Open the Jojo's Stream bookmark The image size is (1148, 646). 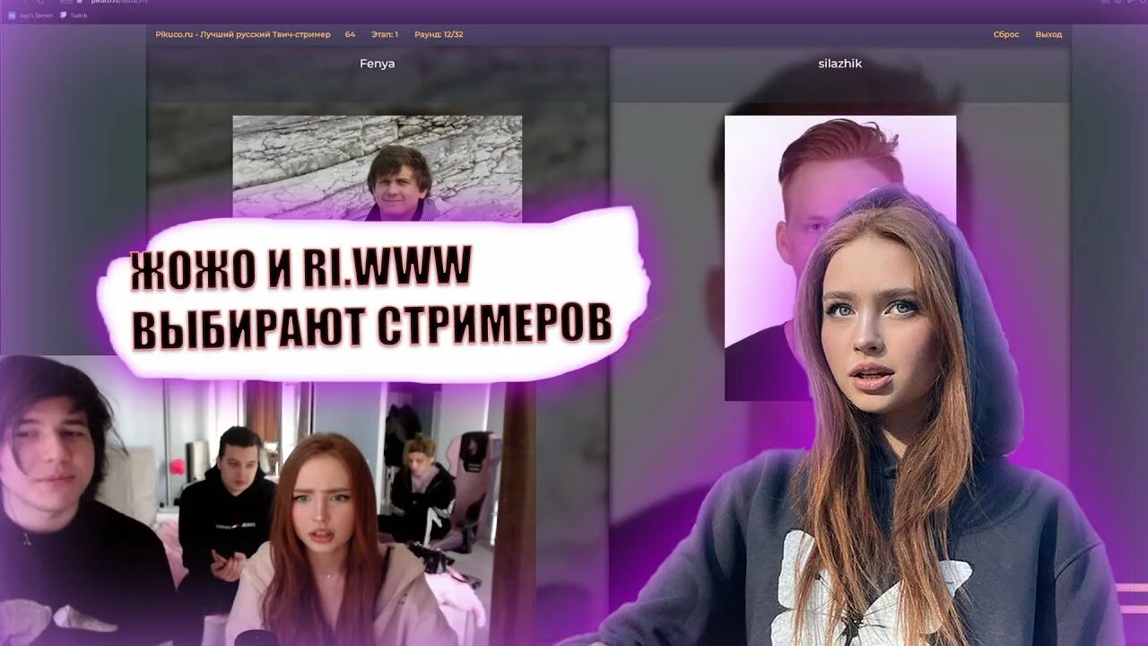pos(30,15)
